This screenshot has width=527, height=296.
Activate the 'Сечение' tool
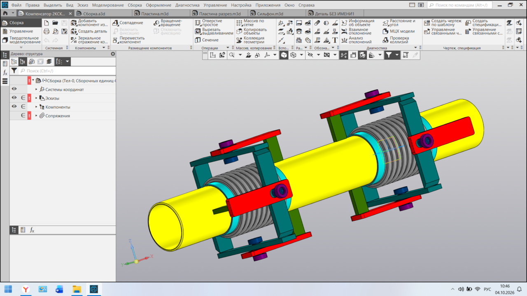tap(207, 40)
